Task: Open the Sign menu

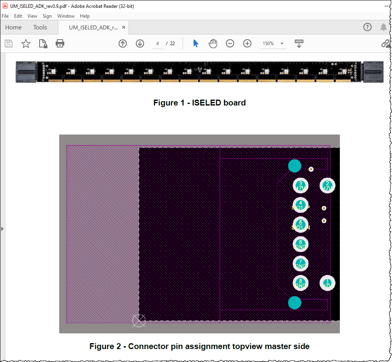Action: tap(47, 16)
